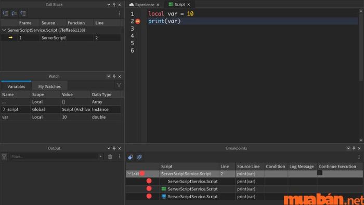This screenshot has height=205, width=364.
Task: Click the Watch filter funnel icon
Action: 119,85
